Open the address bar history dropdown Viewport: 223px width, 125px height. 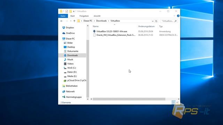pyautogui.click(x=153, y=21)
